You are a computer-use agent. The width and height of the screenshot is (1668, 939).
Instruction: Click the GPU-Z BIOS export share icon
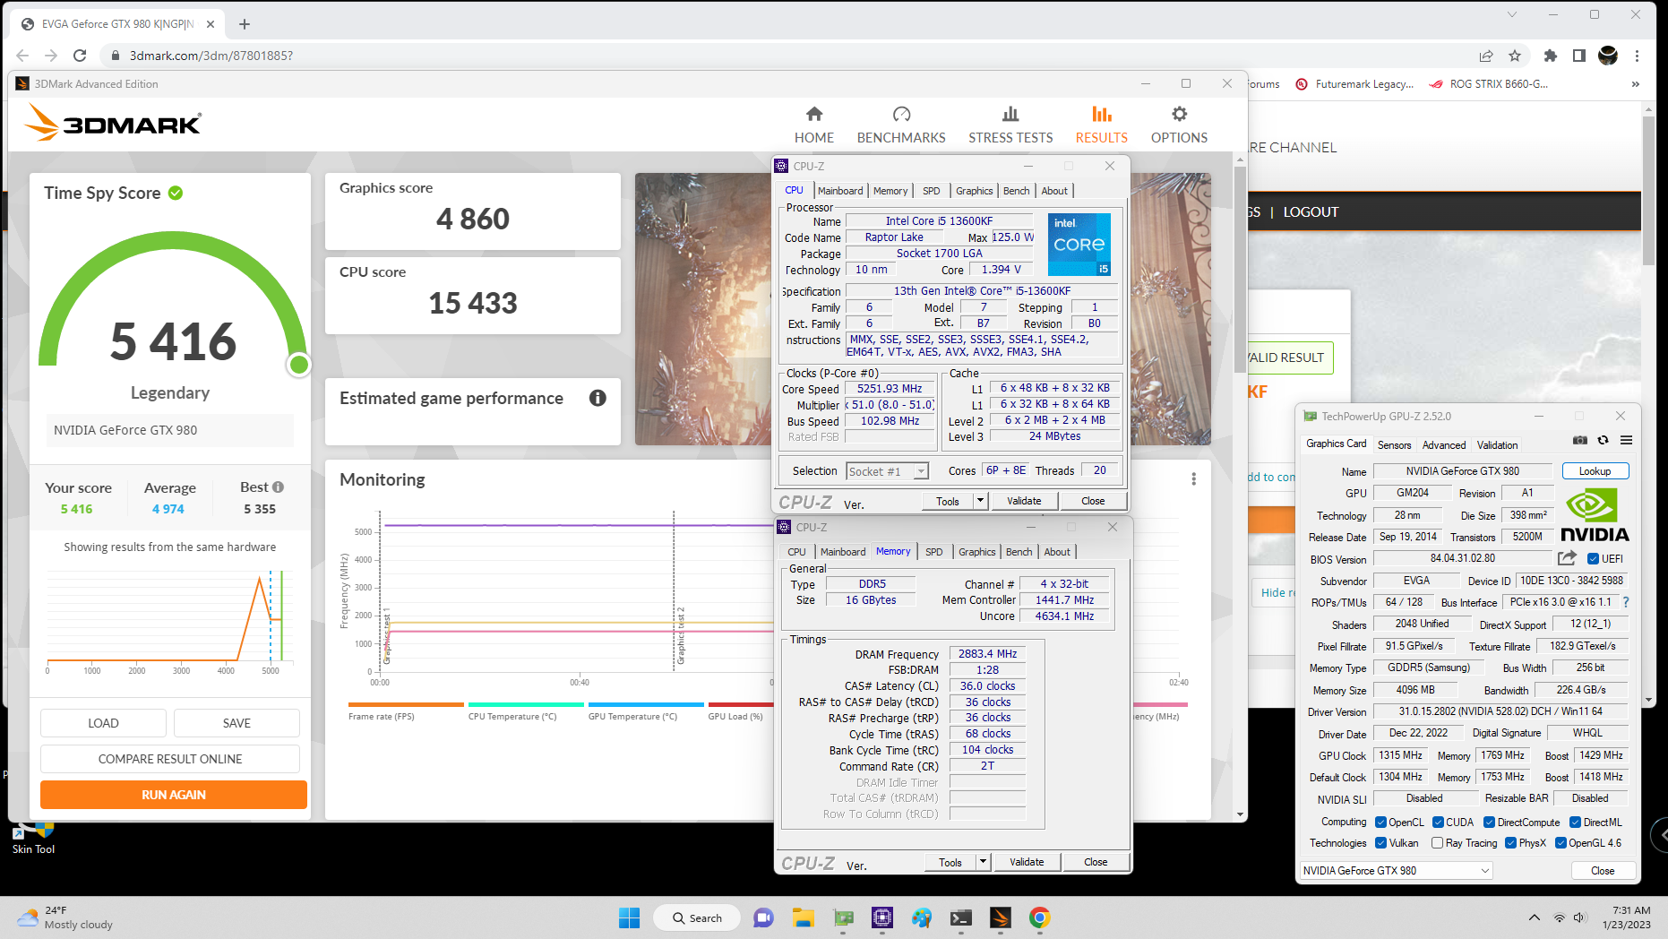[1567, 558]
